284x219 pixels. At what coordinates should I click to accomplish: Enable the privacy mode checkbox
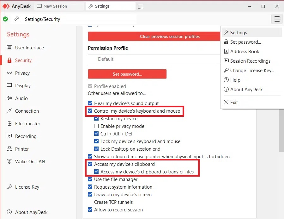[96, 126]
